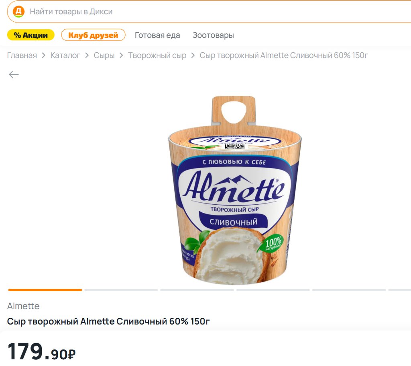Click the Almette brand name link
The width and height of the screenshot is (411, 366).
23,306
